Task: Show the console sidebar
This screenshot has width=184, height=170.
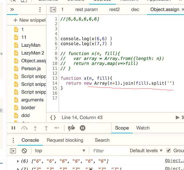Action: click(13, 151)
